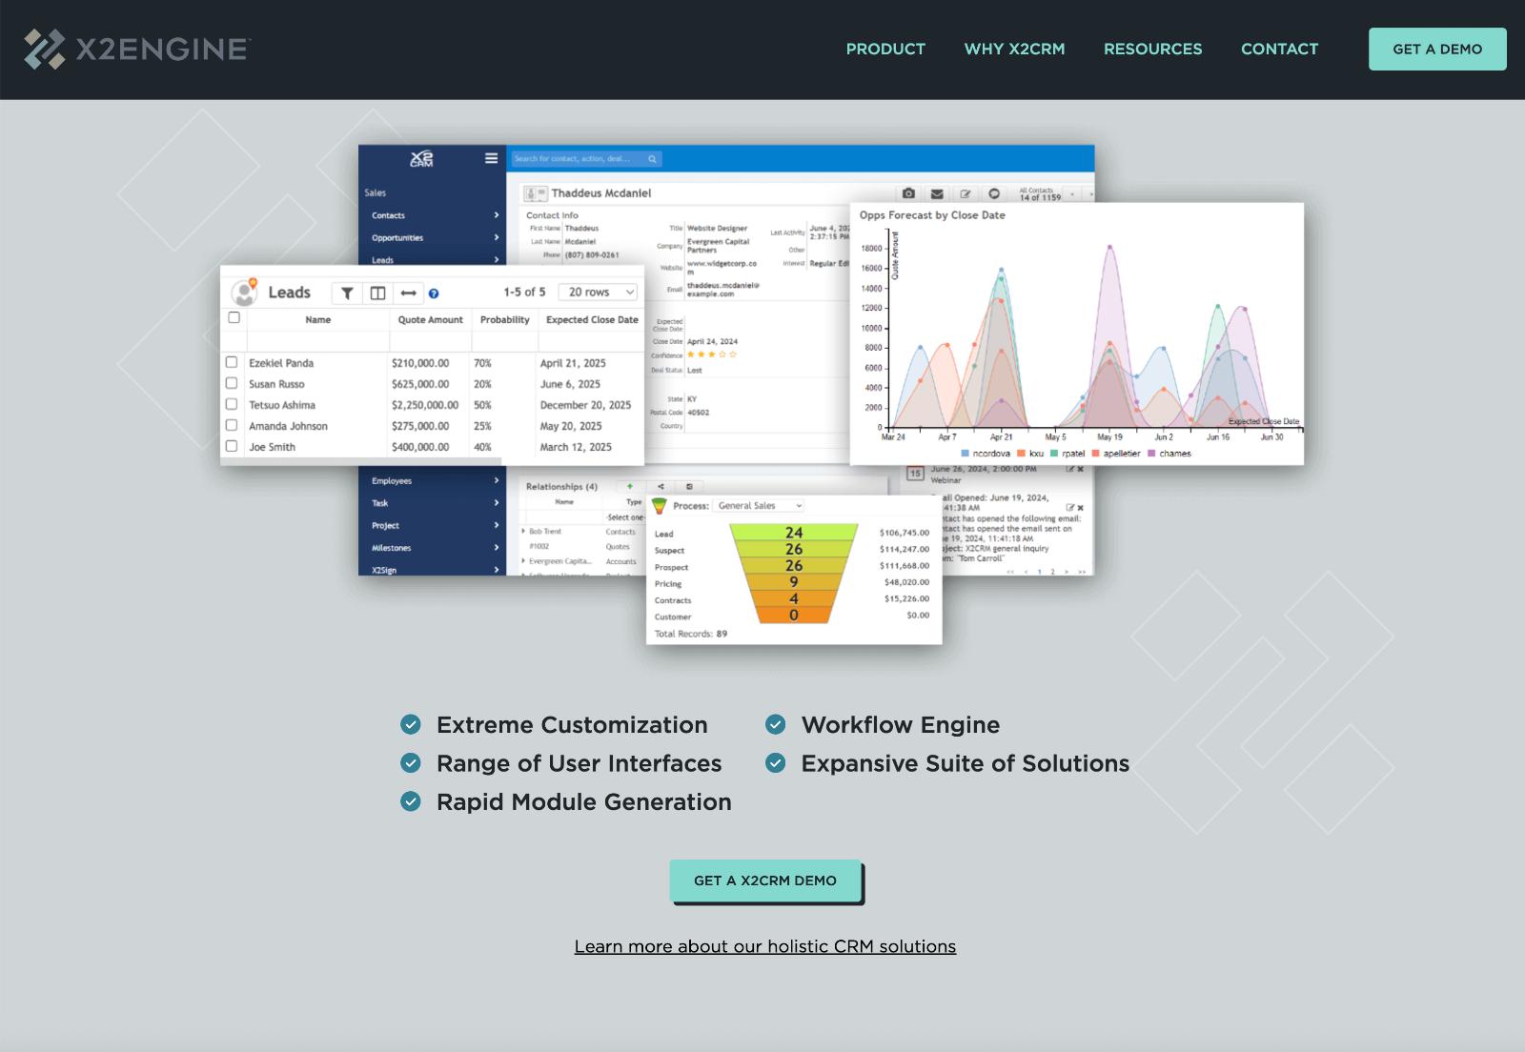Click the Tetsuo Ashima lead name
Image resolution: width=1525 pixels, height=1052 pixels.
(x=282, y=405)
